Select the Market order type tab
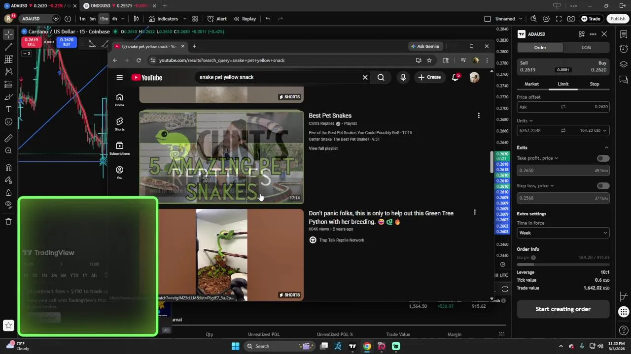This screenshot has height=354, width=631. (x=531, y=84)
